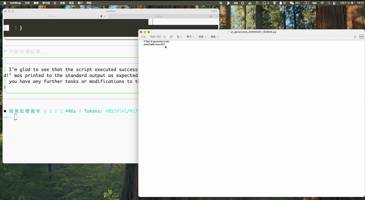
Task: Open the Apple menu
Action: click(x=4, y=3)
